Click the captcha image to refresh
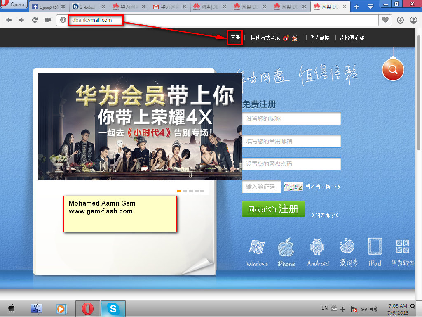Screen dimensions: 422x317 tap(293, 187)
